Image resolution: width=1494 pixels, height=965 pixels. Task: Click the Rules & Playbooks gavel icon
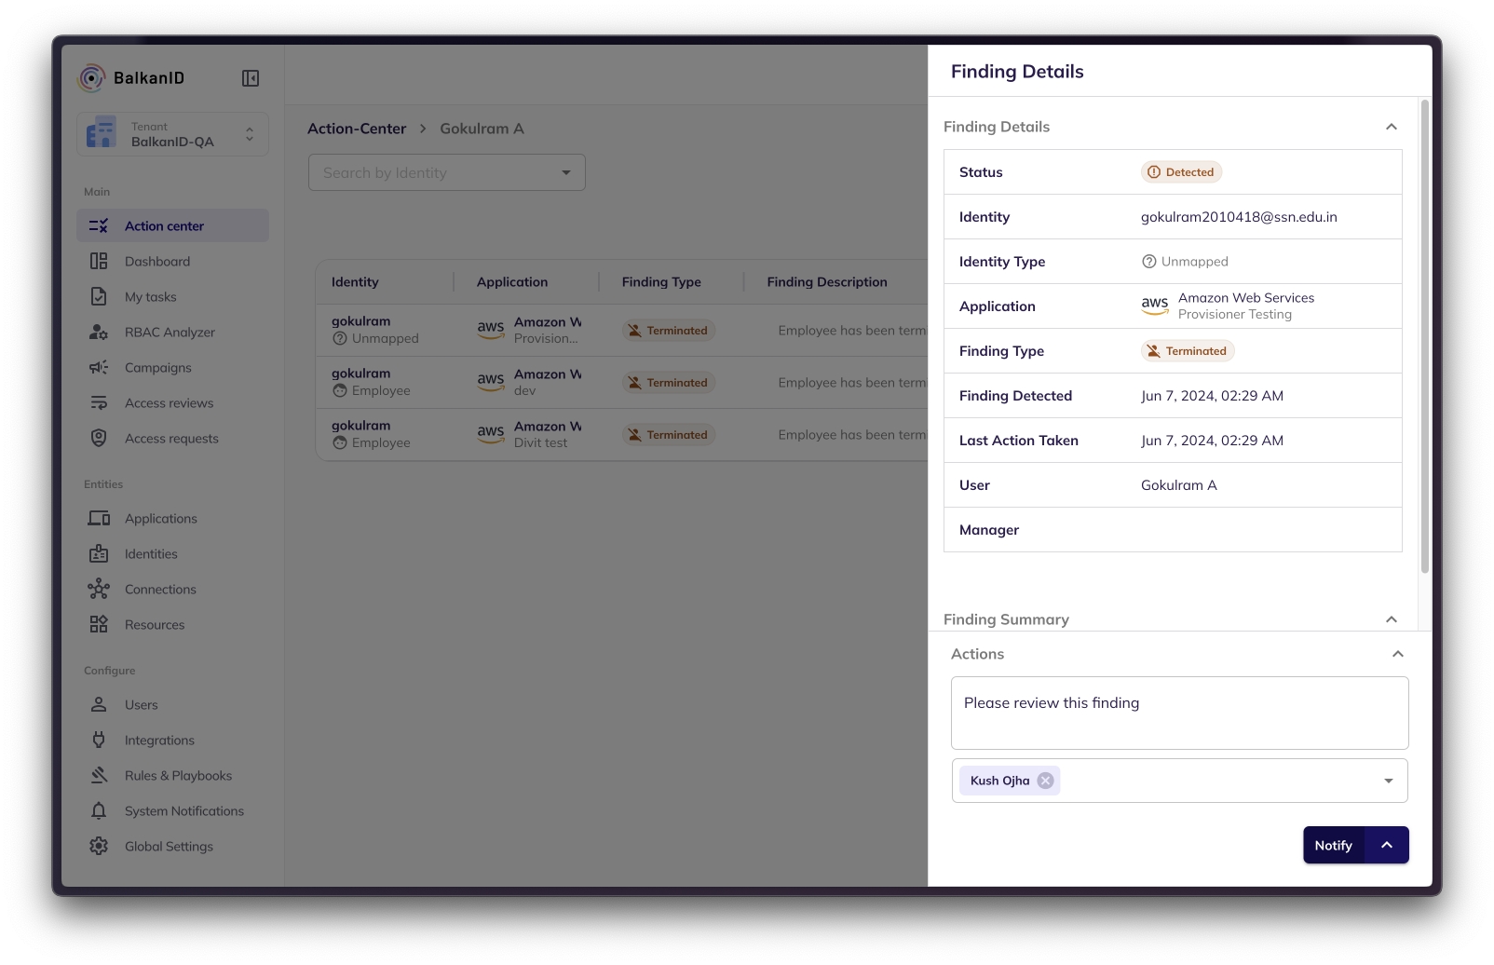click(99, 775)
